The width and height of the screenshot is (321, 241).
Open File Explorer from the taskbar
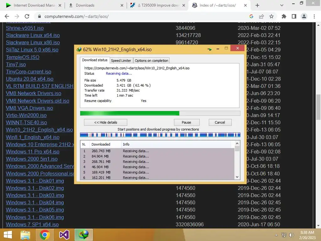25,235
